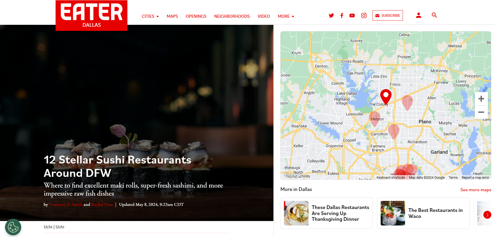The image size is (496, 237).
Task: Zoom in on the map
Action: 481,99
